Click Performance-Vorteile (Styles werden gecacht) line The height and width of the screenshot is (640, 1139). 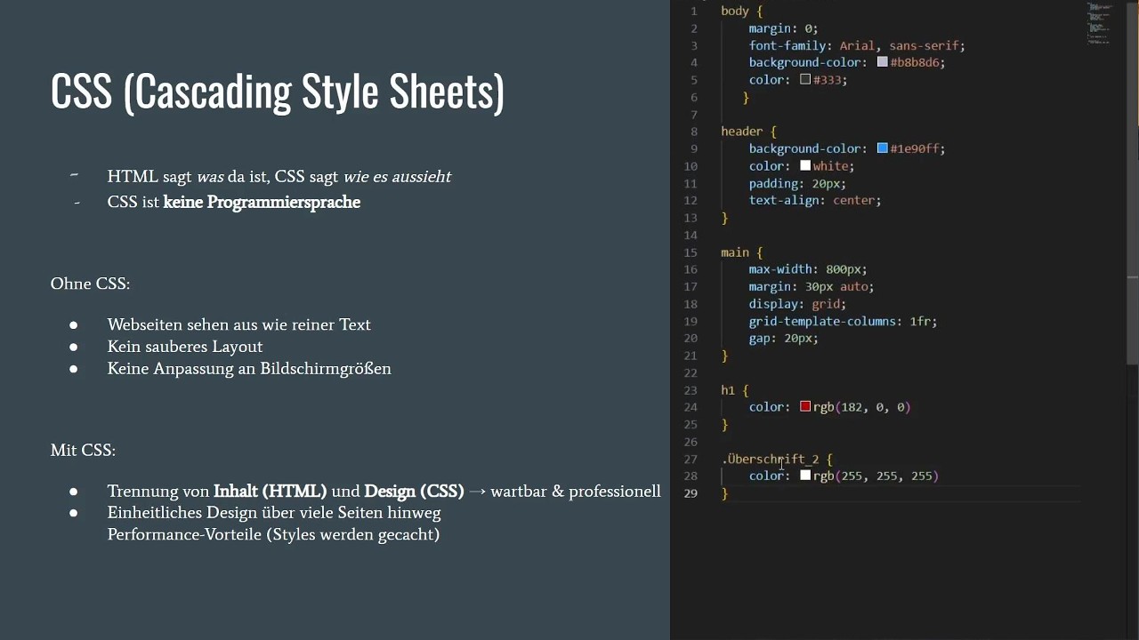tap(273, 534)
